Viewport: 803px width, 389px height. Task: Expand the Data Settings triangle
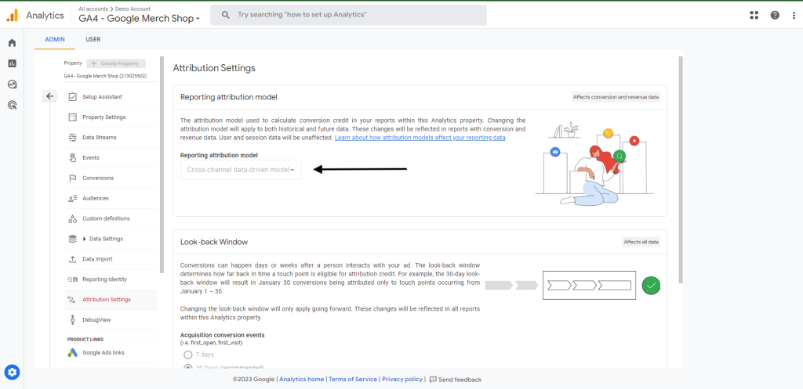(x=85, y=239)
